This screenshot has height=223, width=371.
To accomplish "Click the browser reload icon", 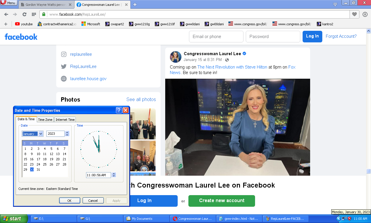I will [24, 14].
